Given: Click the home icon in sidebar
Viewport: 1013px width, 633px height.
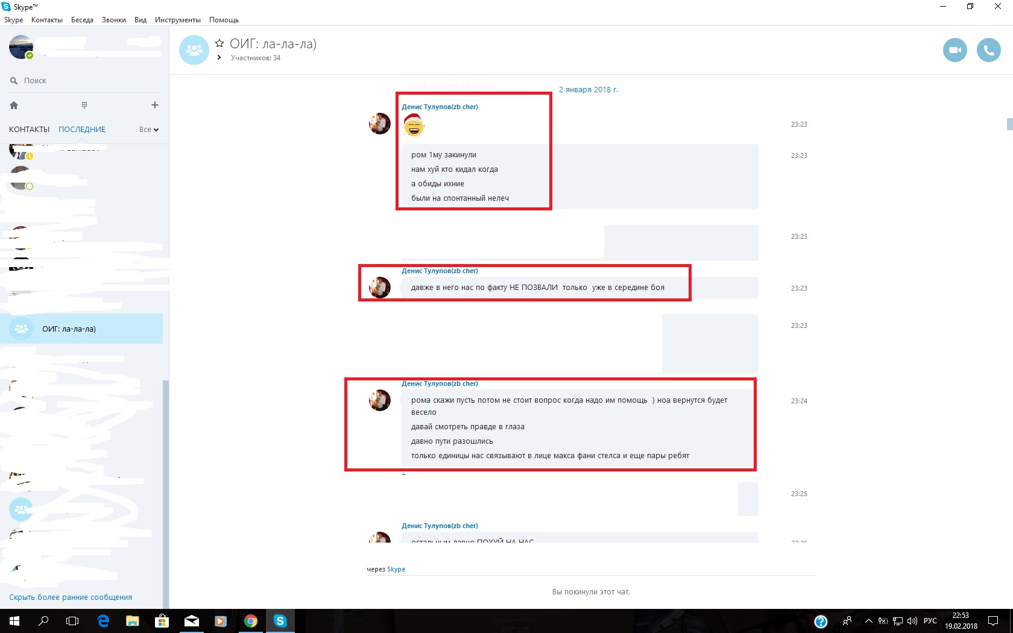Looking at the screenshot, I should pyautogui.click(x=14, y=105).
